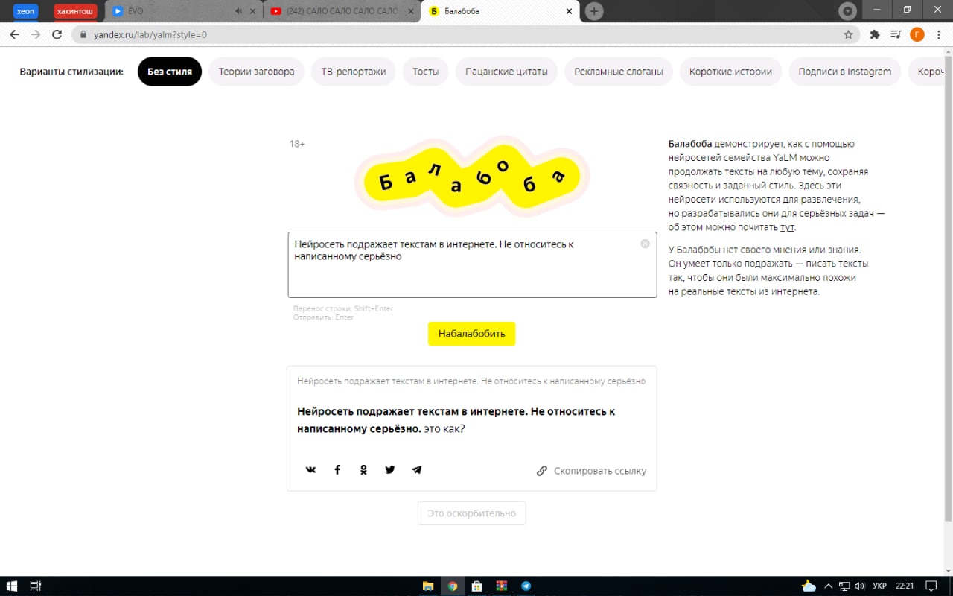Click the lock icon in address bar
Screen dimensions: 953x596
pyautogui.click(x=83, y=34)
